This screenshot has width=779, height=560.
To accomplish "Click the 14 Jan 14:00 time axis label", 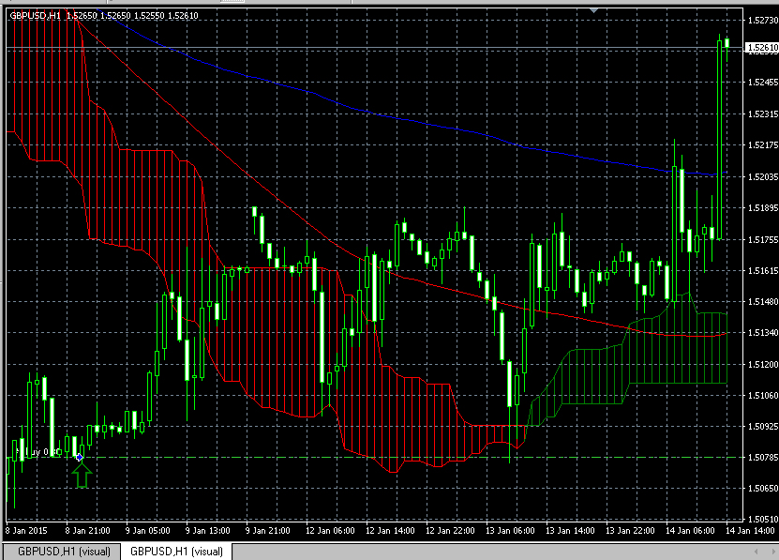I will point(750,531).
